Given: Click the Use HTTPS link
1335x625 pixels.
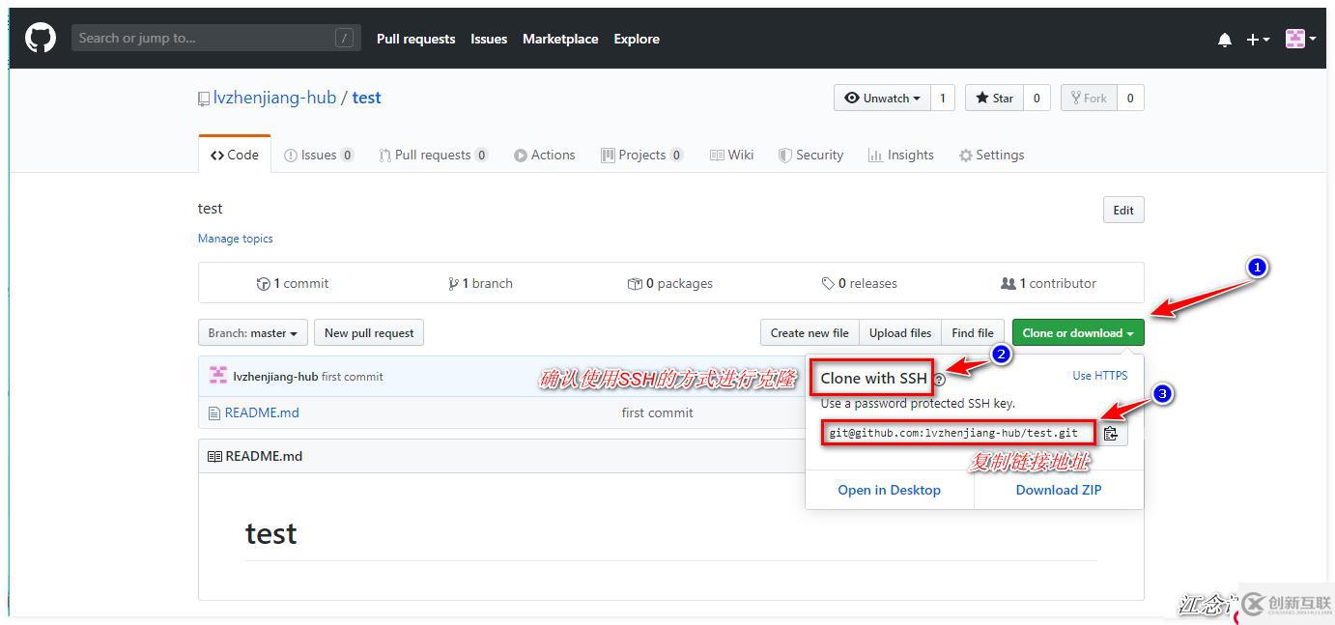Looking at the screenshot, I should [x=1099, y=375].
